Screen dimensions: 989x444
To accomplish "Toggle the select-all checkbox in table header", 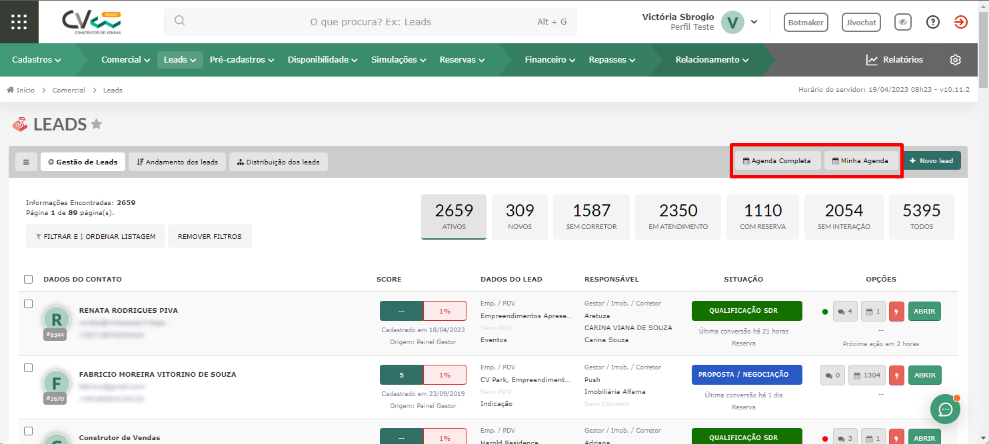I will [28, 279].
